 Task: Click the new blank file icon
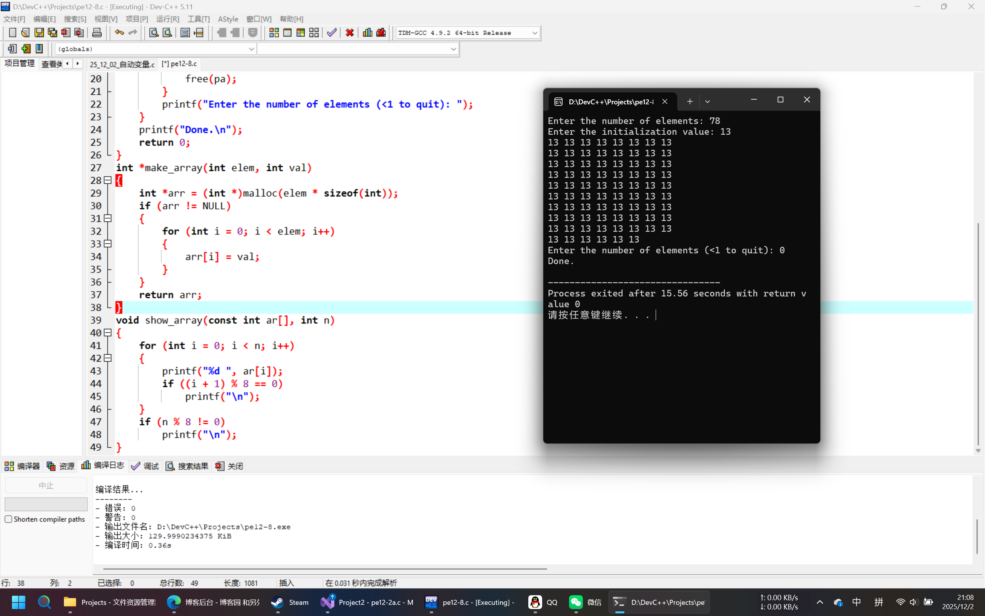[x=12, y=33]
